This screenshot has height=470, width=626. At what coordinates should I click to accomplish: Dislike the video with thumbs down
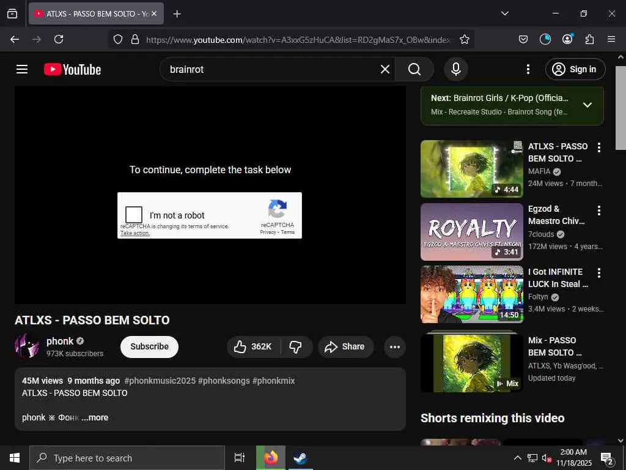295,347
